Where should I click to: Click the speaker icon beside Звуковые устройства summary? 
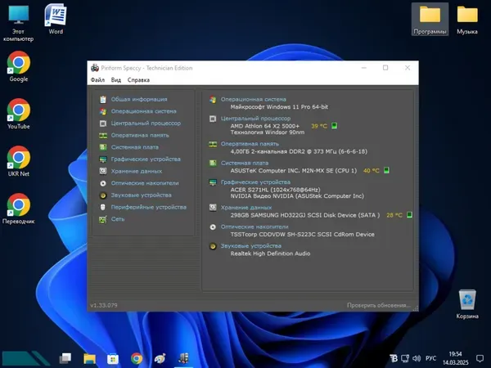[x=213, y=246]
